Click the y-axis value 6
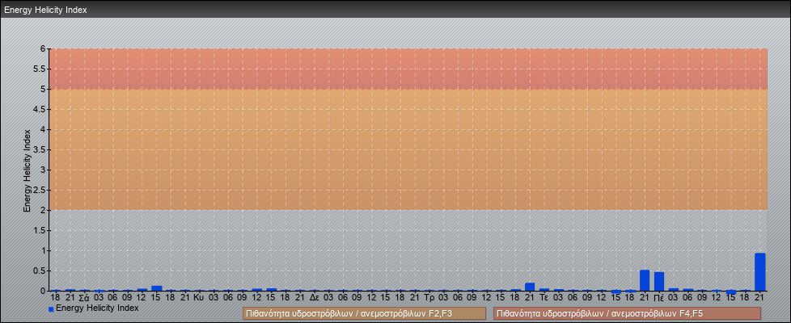The height and width of the screenshot is (323, 791). click(x=44, y=49)
